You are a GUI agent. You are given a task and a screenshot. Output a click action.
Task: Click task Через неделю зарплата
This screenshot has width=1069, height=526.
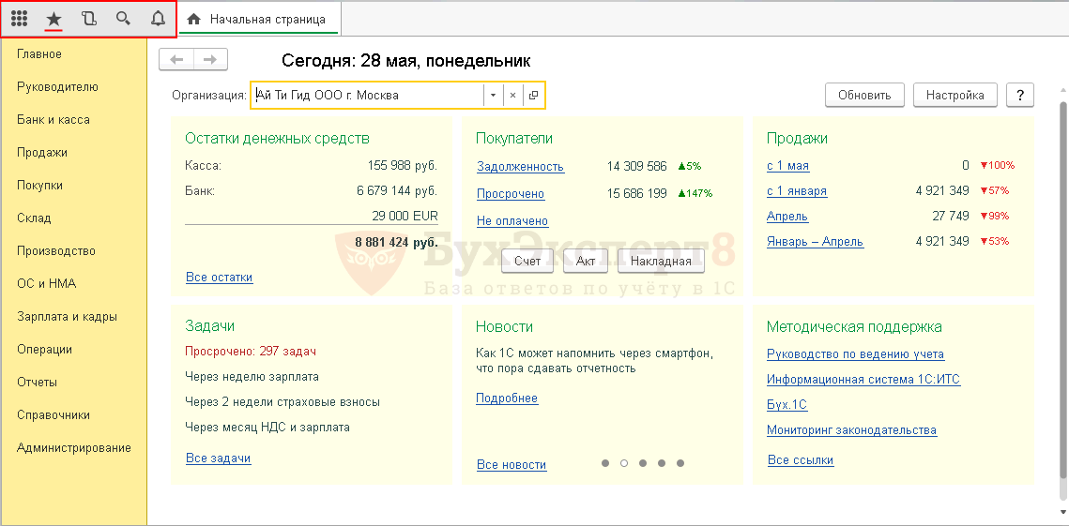252,377
